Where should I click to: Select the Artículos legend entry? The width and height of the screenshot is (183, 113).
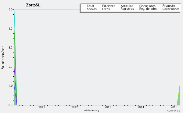click(x=127, y=6)
